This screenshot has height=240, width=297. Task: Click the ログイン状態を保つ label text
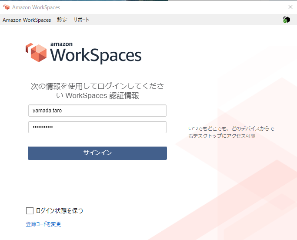tap(60, 211)
